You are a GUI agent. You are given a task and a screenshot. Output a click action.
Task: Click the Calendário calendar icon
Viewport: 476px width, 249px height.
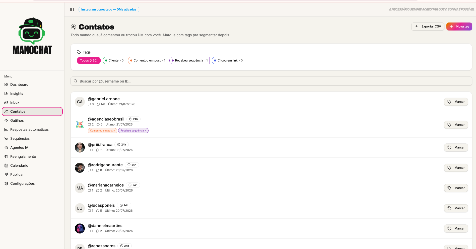click(x=6, y=165)
